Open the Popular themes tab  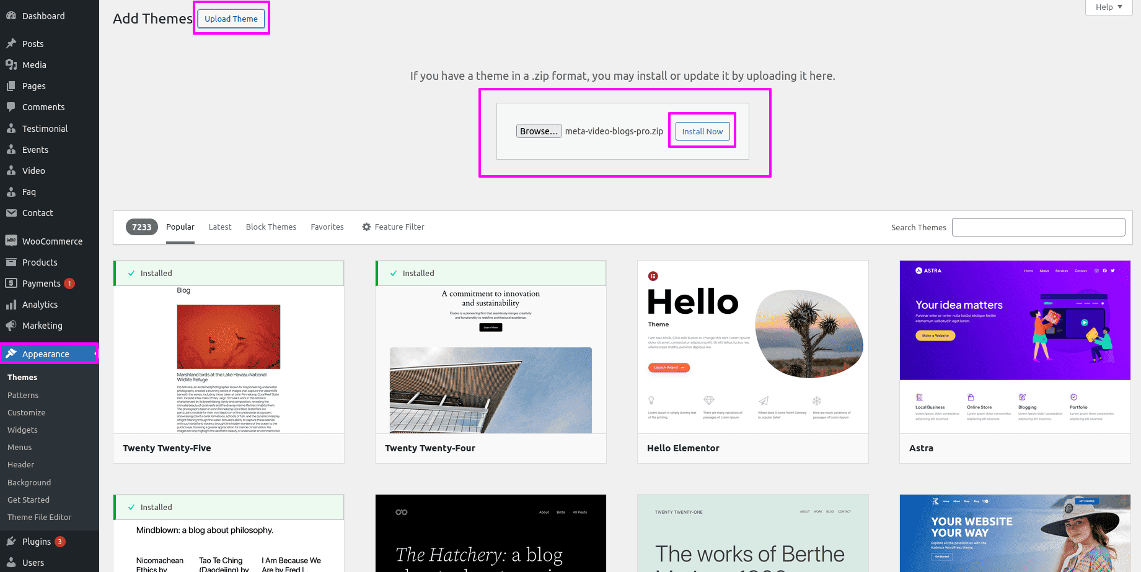[180, 227]
